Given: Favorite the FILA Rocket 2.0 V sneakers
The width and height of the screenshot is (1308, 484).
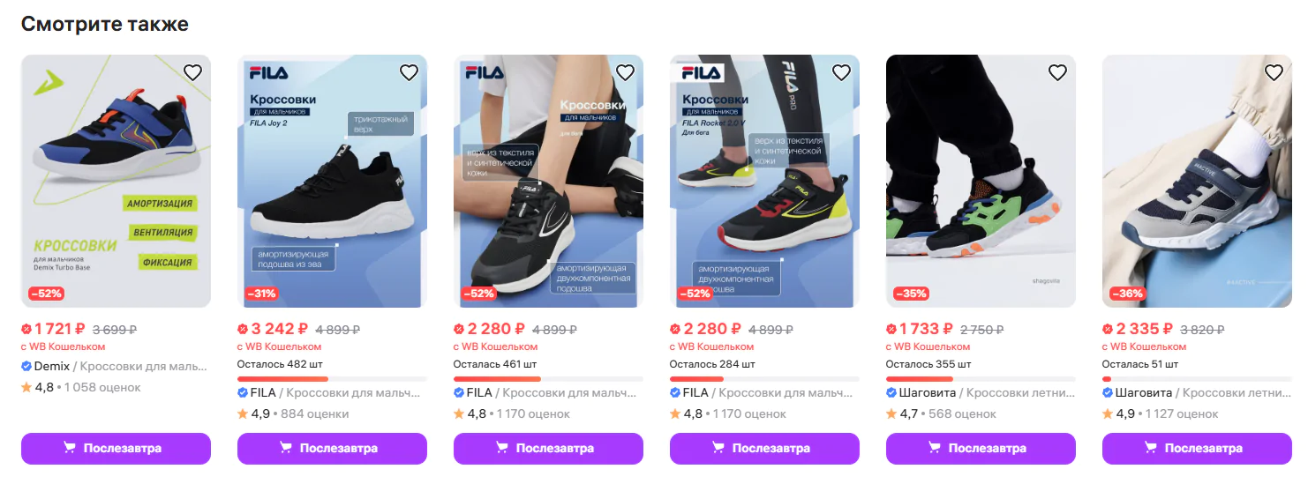Looking at the screenshot, I should (841, 73).
